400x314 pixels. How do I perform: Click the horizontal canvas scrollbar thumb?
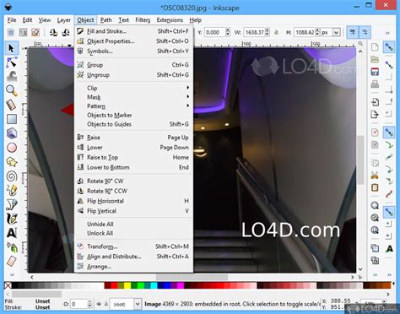click(x=192, y=277)
